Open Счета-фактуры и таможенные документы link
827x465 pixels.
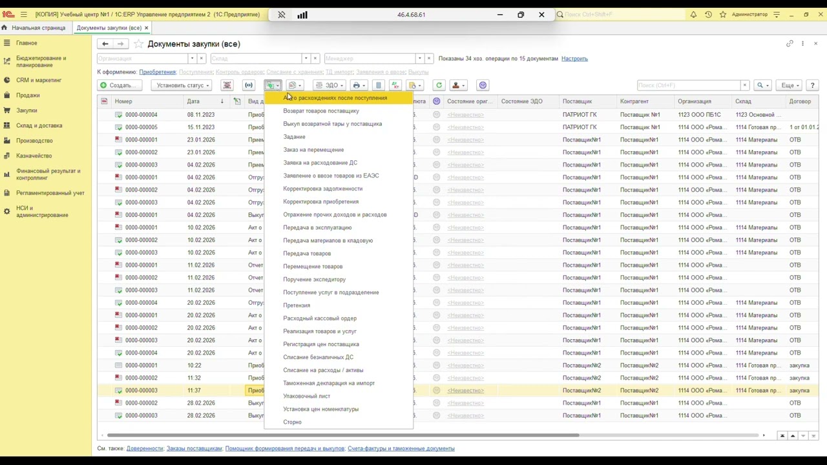point(401,448)
